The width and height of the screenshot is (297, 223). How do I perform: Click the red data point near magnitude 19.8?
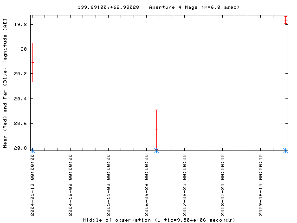[285, 20]
